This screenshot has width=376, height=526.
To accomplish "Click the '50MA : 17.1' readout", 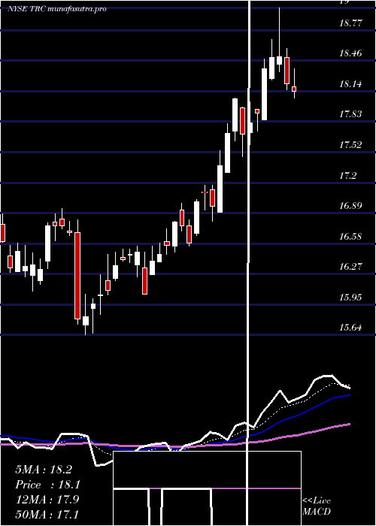I will coord(47,514).
